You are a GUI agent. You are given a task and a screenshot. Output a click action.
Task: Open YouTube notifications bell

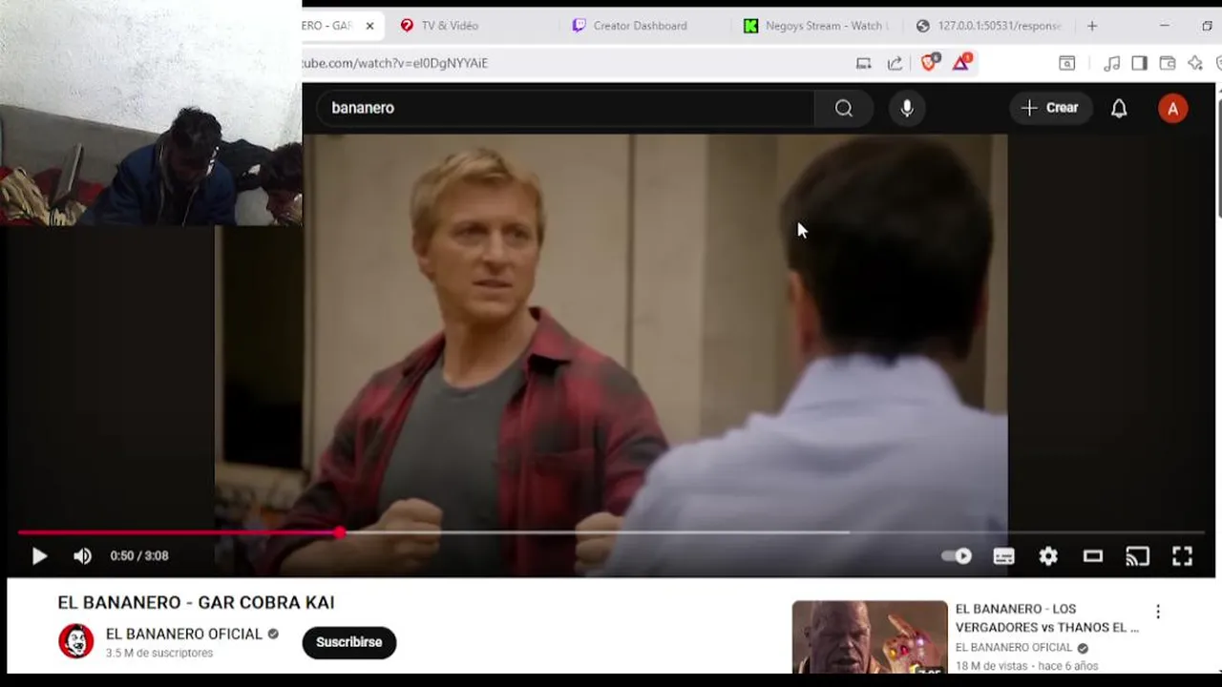tap(1119, 108)
